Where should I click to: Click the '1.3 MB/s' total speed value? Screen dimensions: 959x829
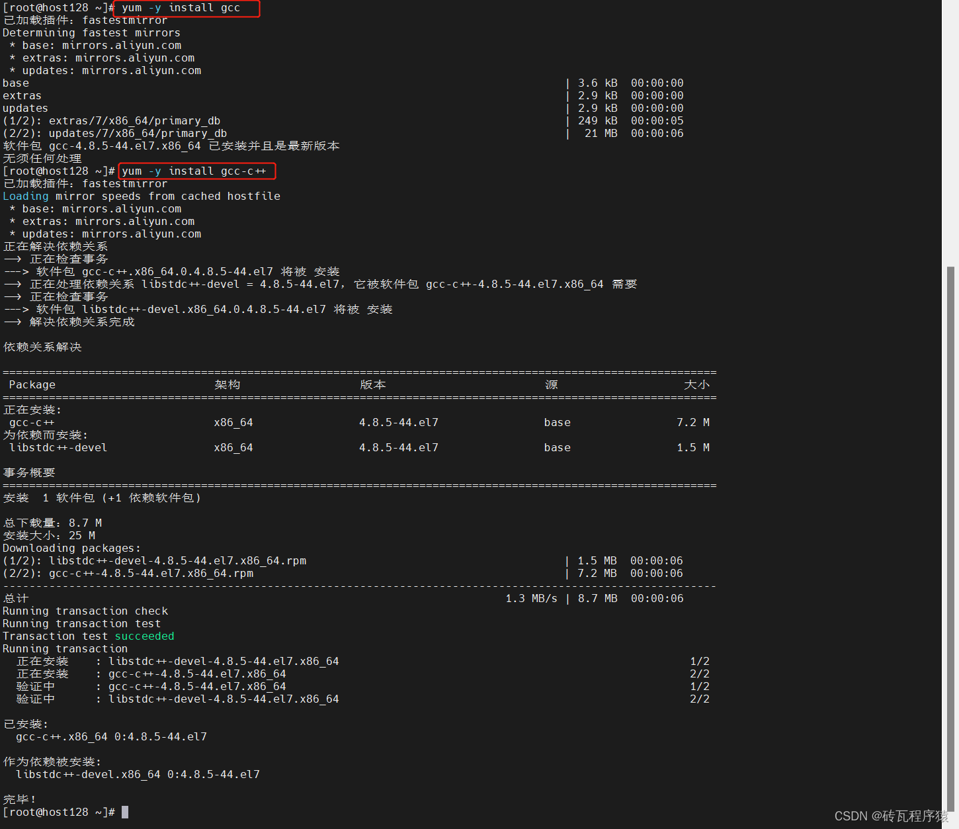click(x=532, y=599)
